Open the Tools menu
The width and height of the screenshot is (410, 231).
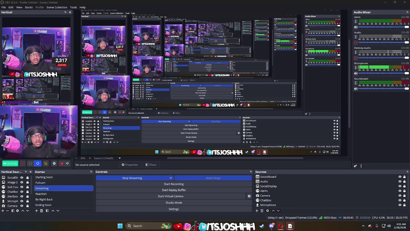pyautogui.click(x=73, y=7)
